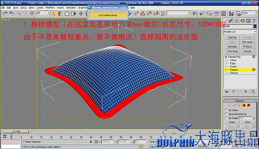Click the Grow selection button
259x149 pixels.
248,122
